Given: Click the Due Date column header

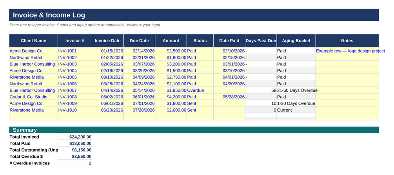Looking at the screenshot, I should (x=139, y=41).
